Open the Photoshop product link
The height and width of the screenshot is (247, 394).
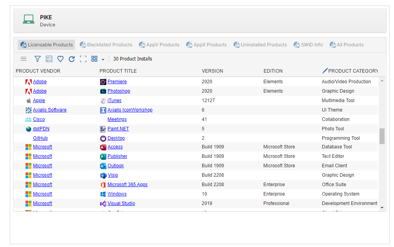119,91
